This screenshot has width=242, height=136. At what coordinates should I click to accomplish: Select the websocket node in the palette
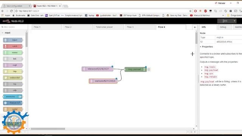tap(13, 78)
